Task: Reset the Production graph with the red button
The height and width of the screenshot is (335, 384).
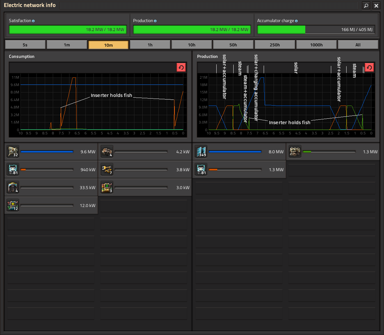Action: (x=369, y=67)
